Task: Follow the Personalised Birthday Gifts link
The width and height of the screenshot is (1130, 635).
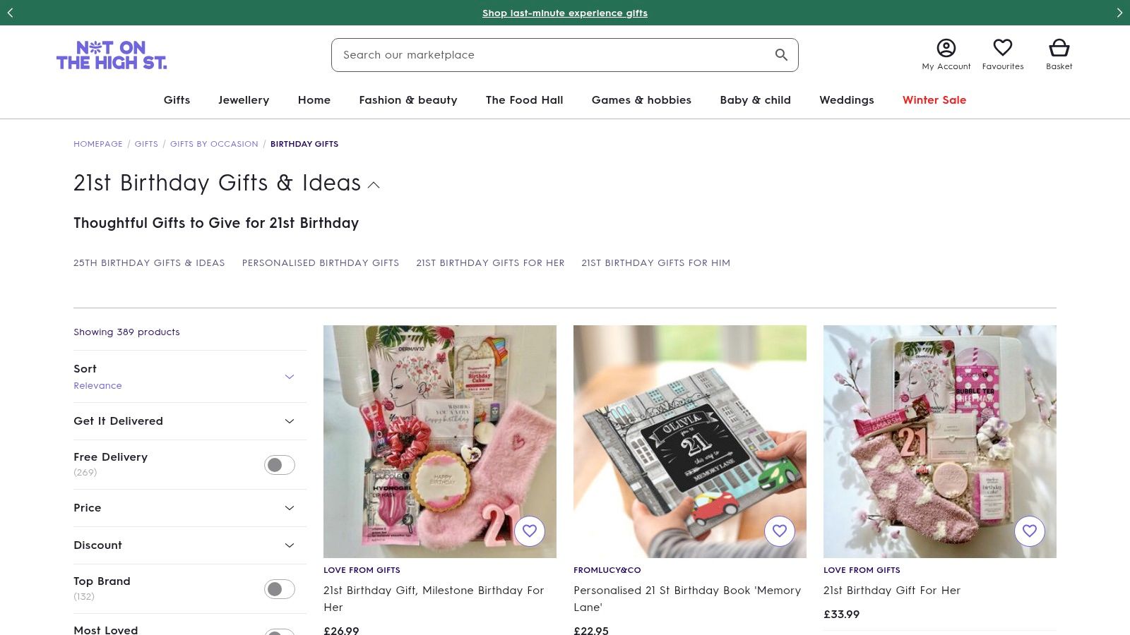Action: [x=321, y=263]
